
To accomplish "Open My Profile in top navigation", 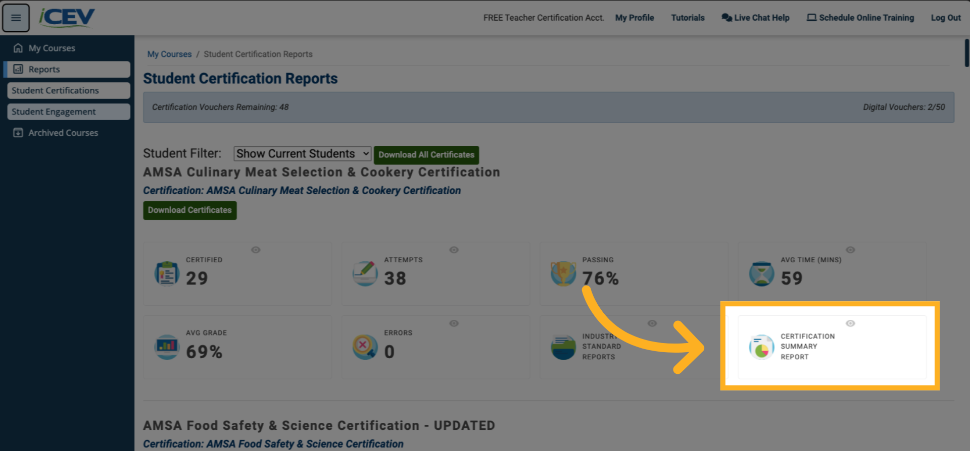I will 635,18.
